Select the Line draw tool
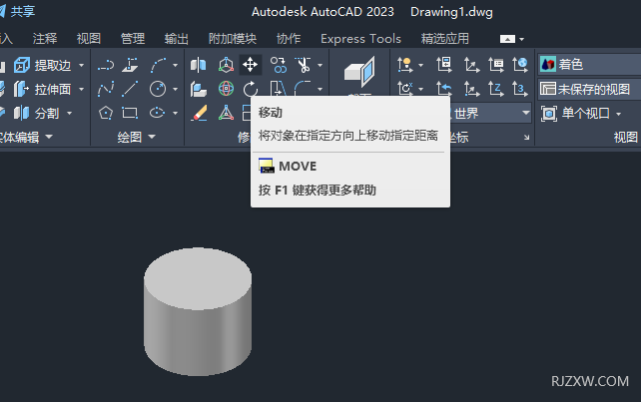The height and width of the screenshot is (402, 641). (x=130, y=89)
